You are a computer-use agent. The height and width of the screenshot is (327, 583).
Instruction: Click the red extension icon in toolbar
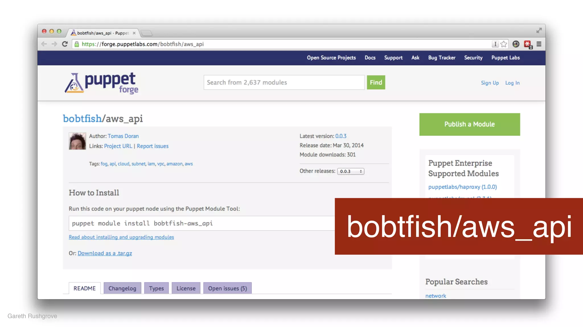(527, 44)
